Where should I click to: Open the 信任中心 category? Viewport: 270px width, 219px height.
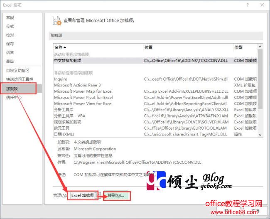coord(14,98)
